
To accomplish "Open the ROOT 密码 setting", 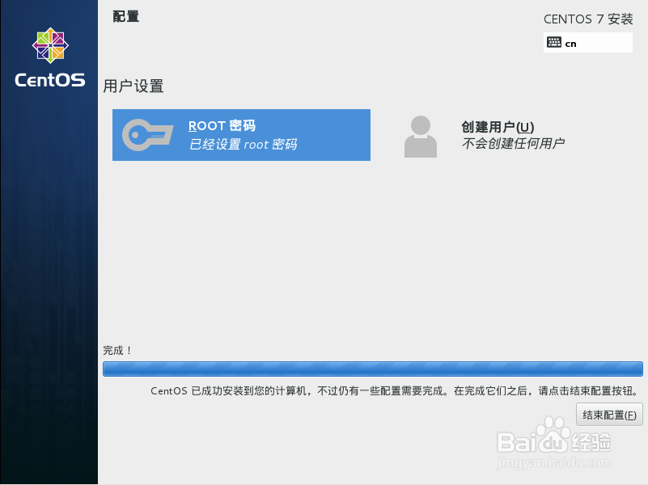I will (x=241, y=135).
